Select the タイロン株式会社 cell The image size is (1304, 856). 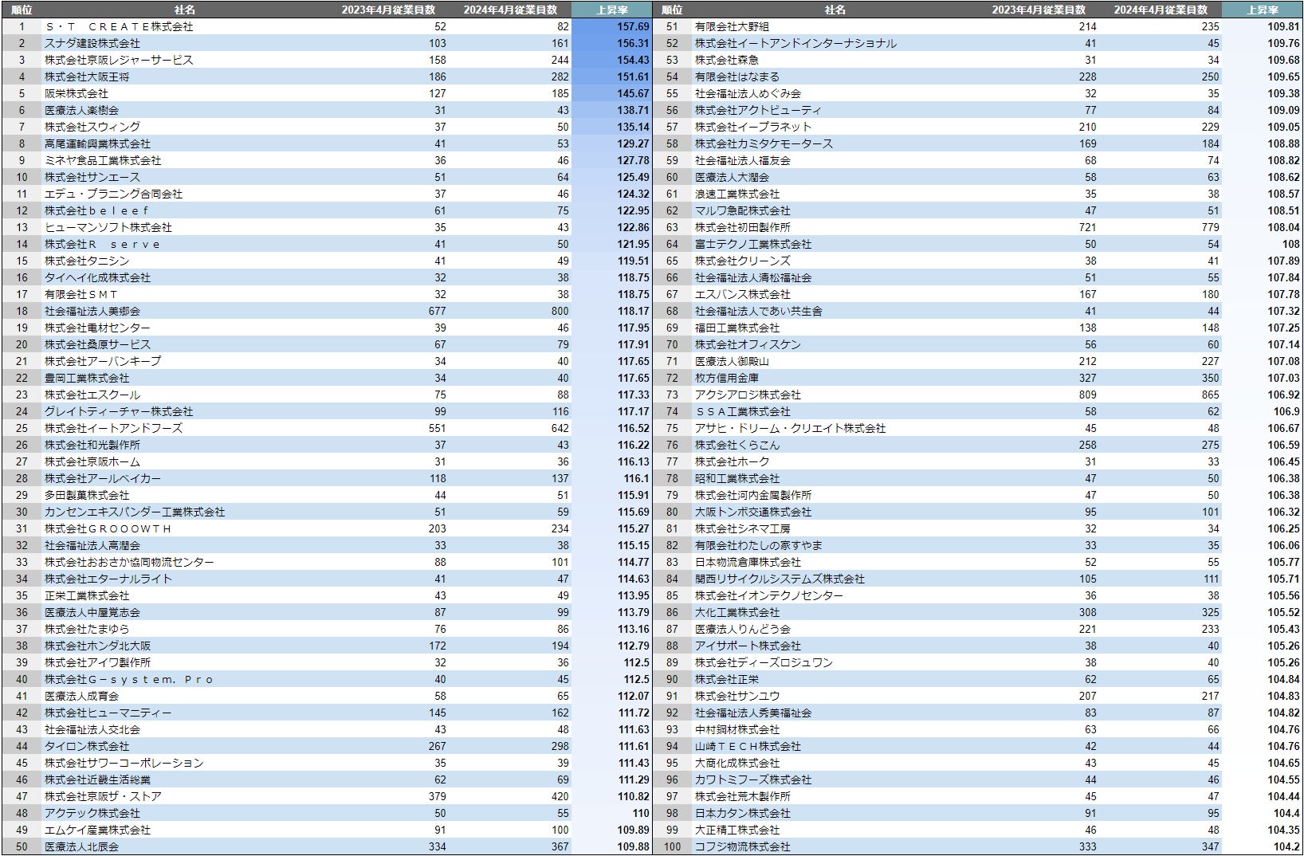(87, 746)
